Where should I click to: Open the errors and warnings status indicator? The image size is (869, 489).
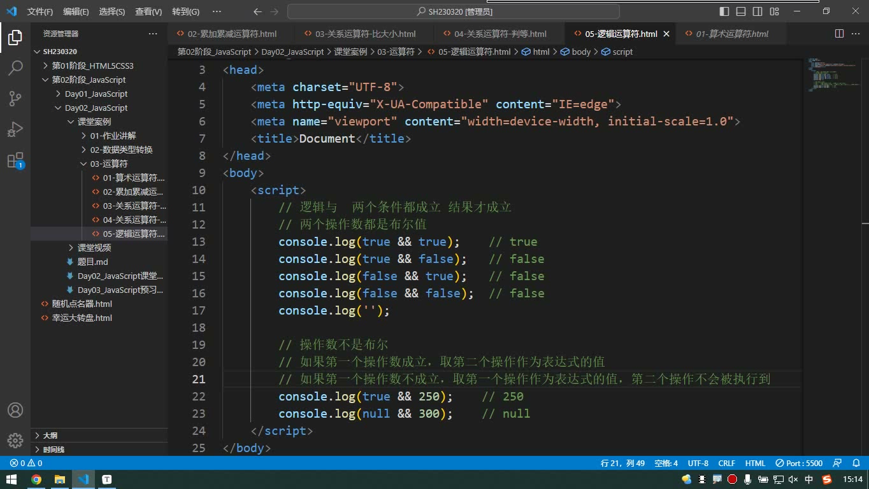tap(26, 463)
